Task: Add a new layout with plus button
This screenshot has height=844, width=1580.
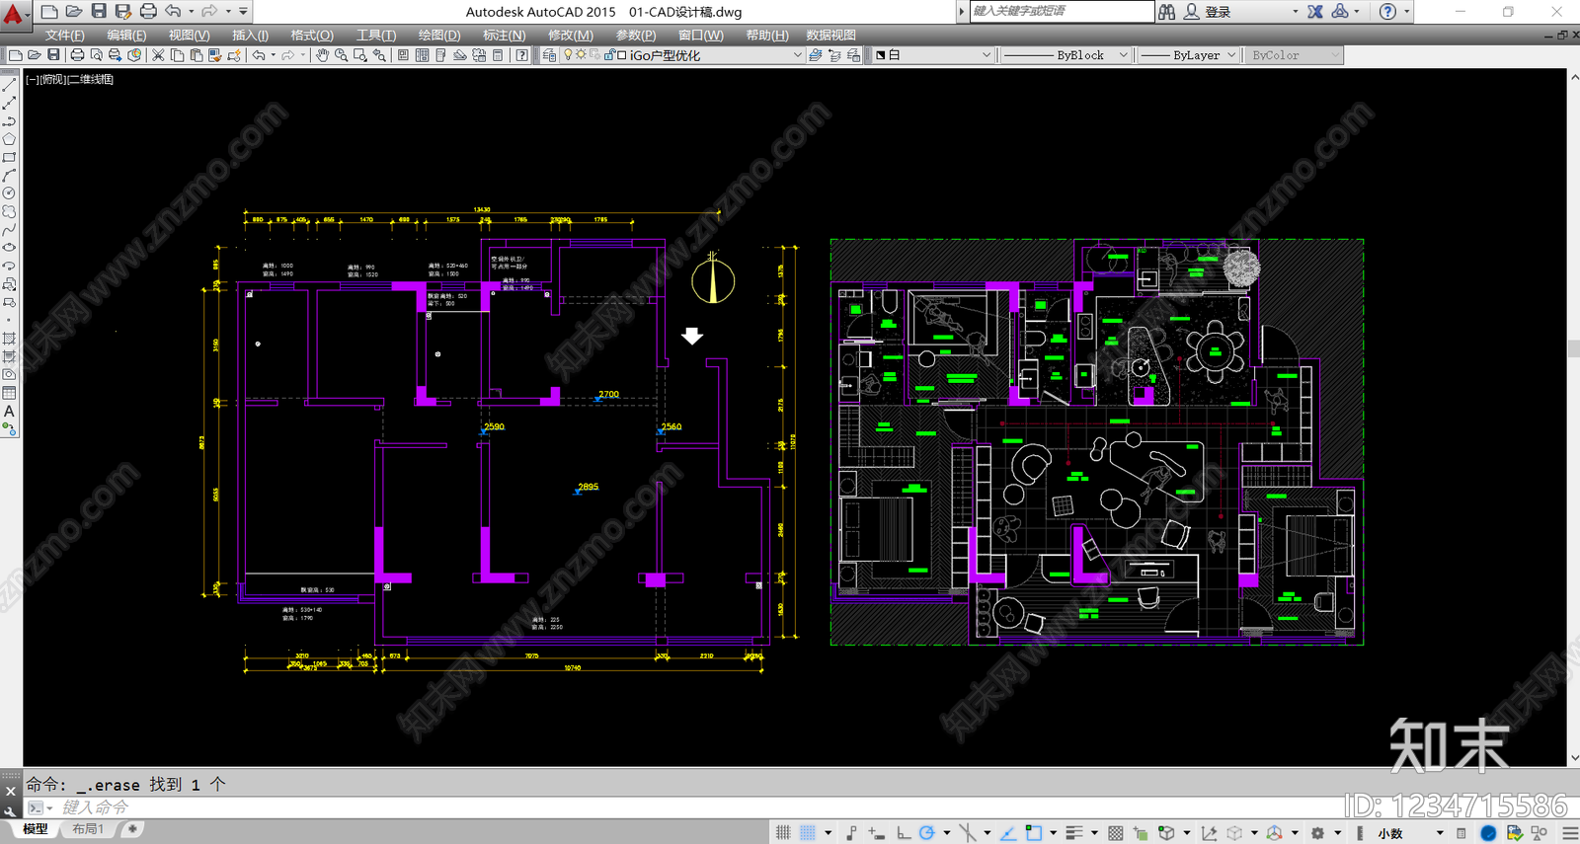Action: tap(132, 829)
